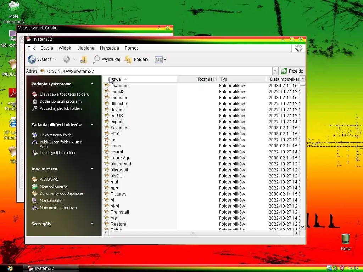Click icon beside Utwórz nowy folder

35,135
